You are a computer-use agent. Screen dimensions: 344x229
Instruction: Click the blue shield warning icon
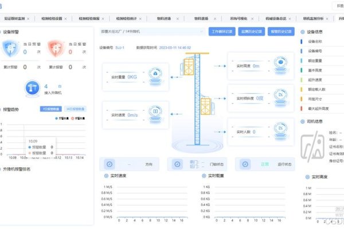(x=10, y=48)
